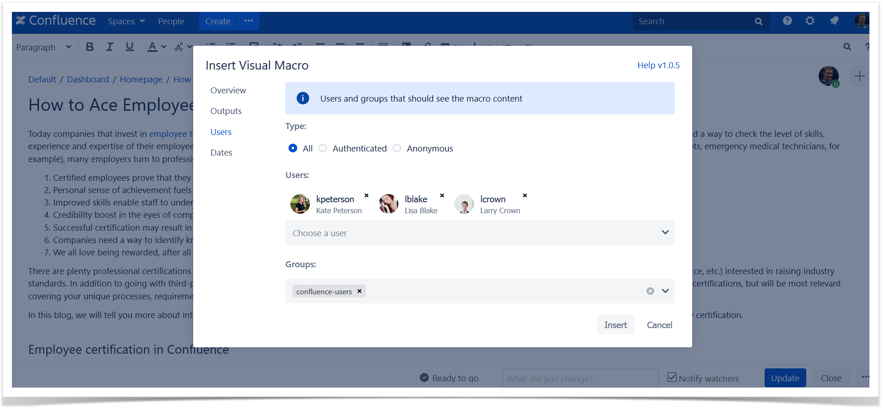Open the user profile avatar menu
Screen dimensions: 885x410
pos(861,21)
